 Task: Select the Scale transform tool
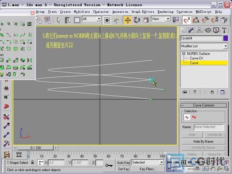click(x=146, y=20)
